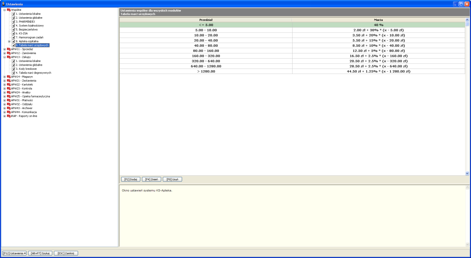Click the KS icon next to APW22 - Kartoteki
This screenshot has height=258, width=471.
(x=9, y=84)
